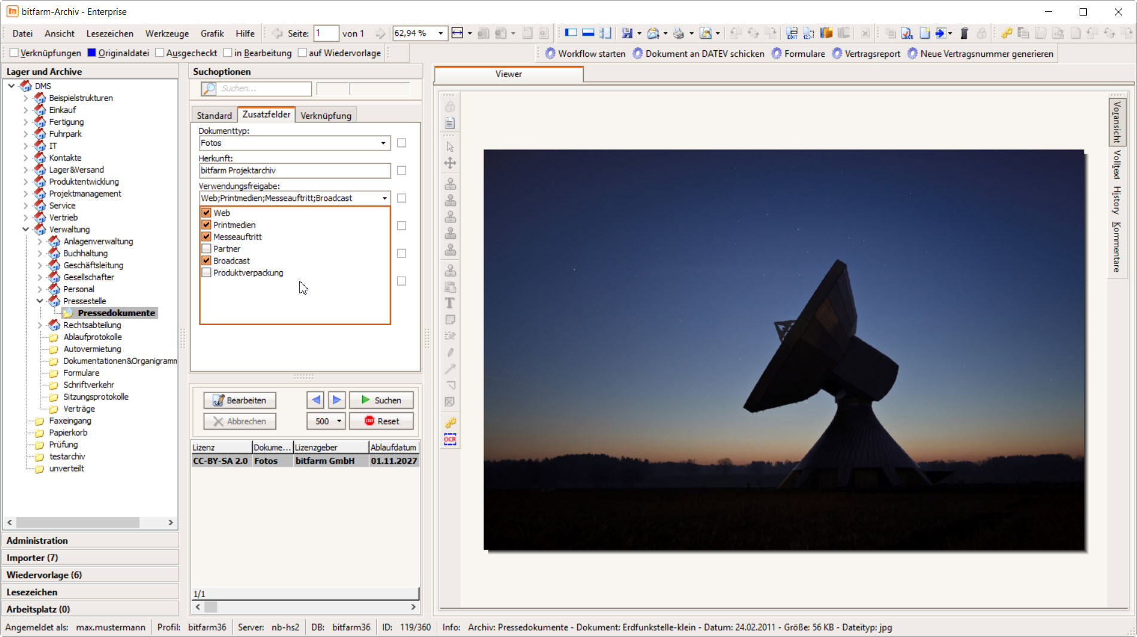Click the fit-width icon next to zoom
The image size is (1137, 637).
pos(457,33)
